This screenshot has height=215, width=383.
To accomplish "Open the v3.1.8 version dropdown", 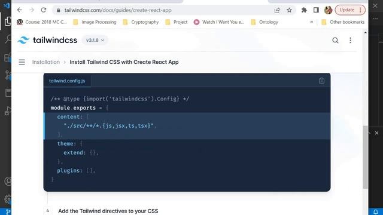I will pos(95,40).
